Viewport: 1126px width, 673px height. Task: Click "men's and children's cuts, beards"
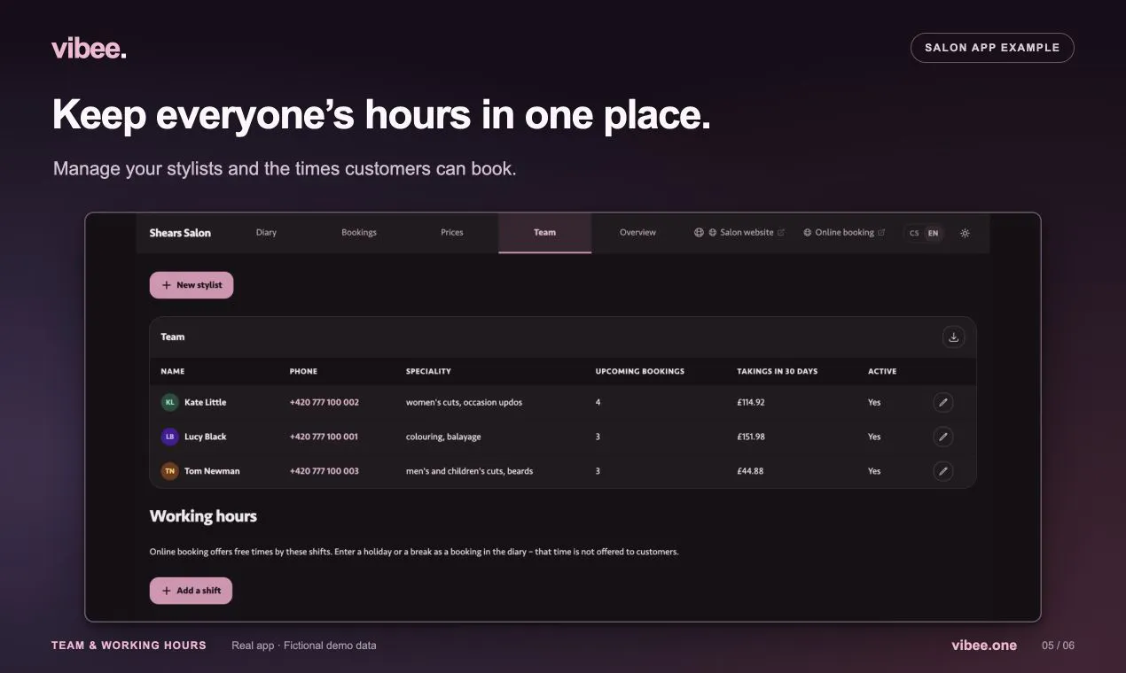point(470,471)
